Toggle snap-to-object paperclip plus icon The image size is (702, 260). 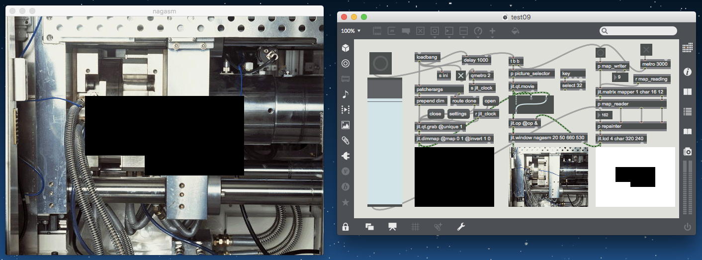438,227
